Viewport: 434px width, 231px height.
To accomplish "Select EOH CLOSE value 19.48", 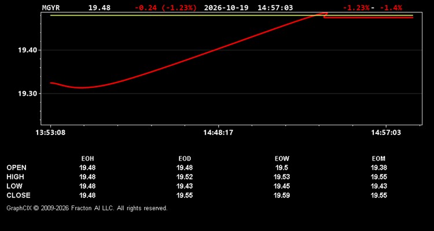I will pos(87,195).
